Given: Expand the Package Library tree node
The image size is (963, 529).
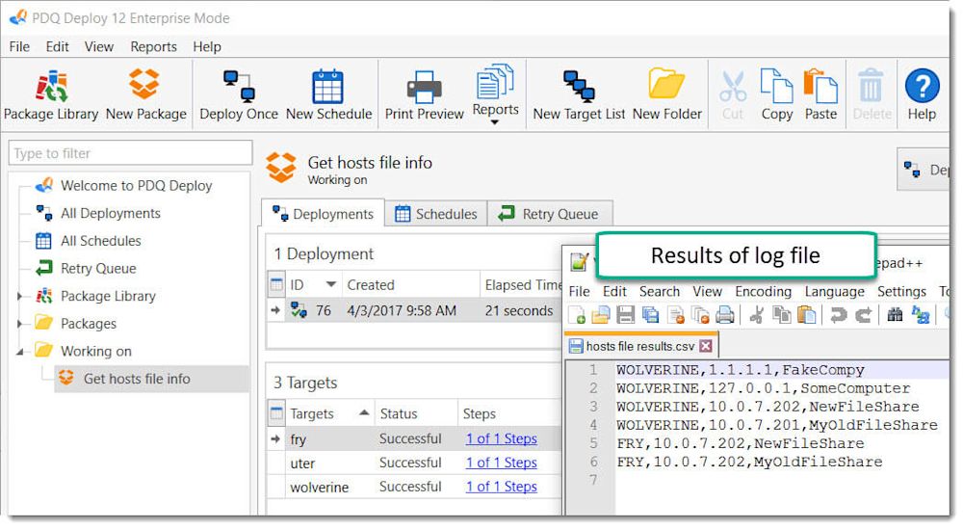Looking at the screenshot, I should click(19, 296).
